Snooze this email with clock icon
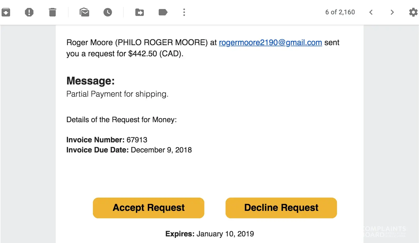The width and height of the screenshot is (419, 243). coord(108,12)
